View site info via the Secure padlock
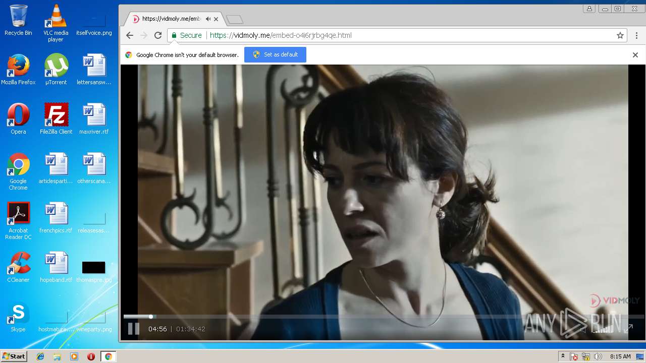The width and height of the screenshot is (646, 363). [186, 35]
